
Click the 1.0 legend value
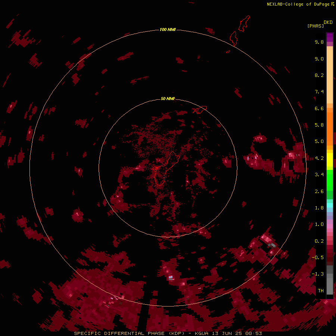pyautogui.click(x=319, y=224)
